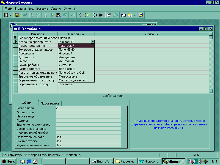The width and height of the screenshot is (220, 165).
Task: Open the New Object dropdown arrow
Action: tap(134, 15)
